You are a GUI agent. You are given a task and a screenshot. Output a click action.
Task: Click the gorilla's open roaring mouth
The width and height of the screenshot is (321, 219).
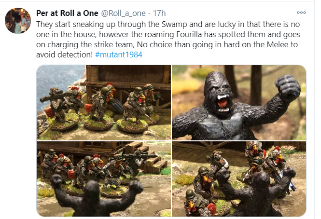tap(223, 103)
